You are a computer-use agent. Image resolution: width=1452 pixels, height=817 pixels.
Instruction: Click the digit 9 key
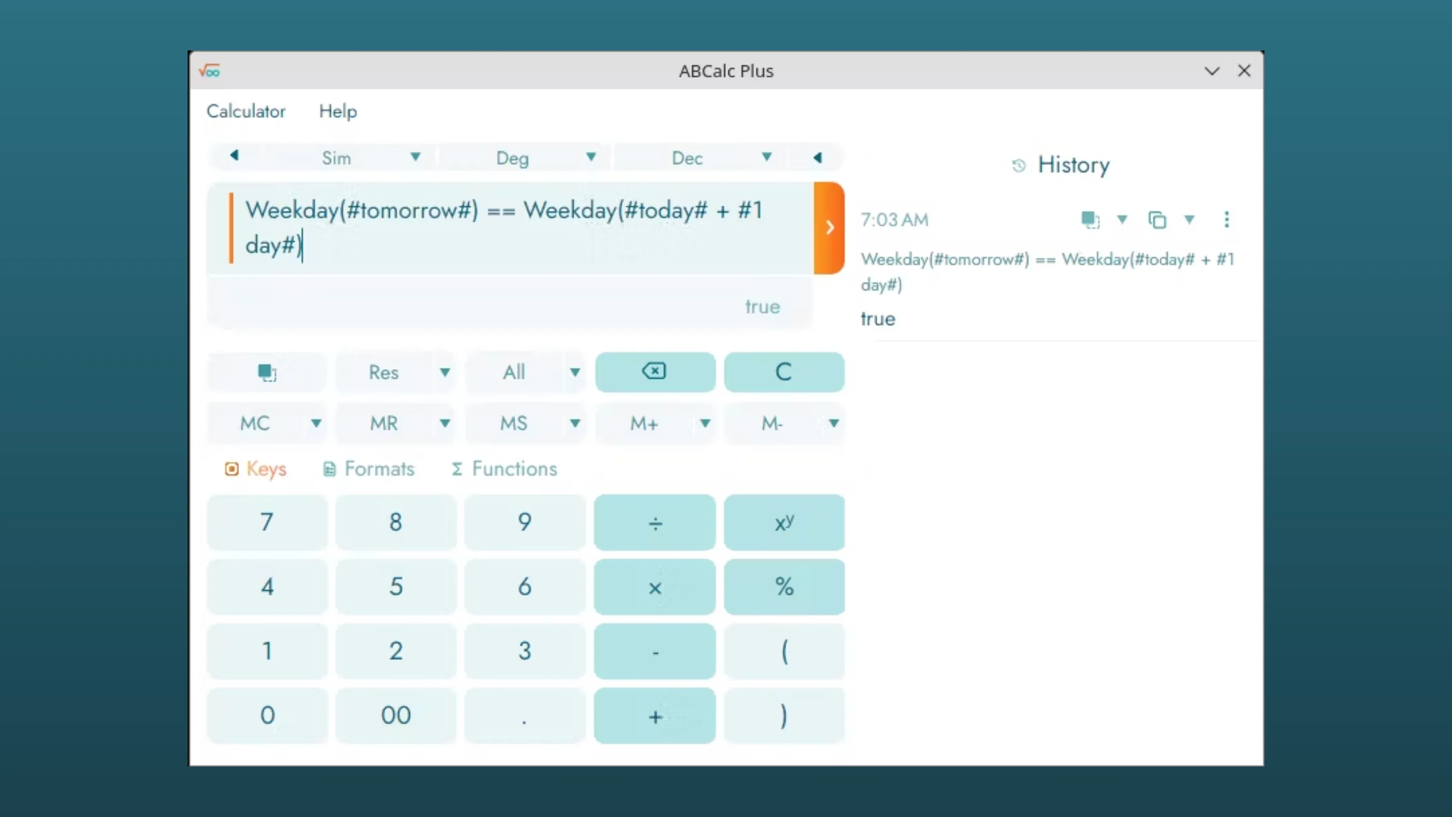(x=525, y=522)
